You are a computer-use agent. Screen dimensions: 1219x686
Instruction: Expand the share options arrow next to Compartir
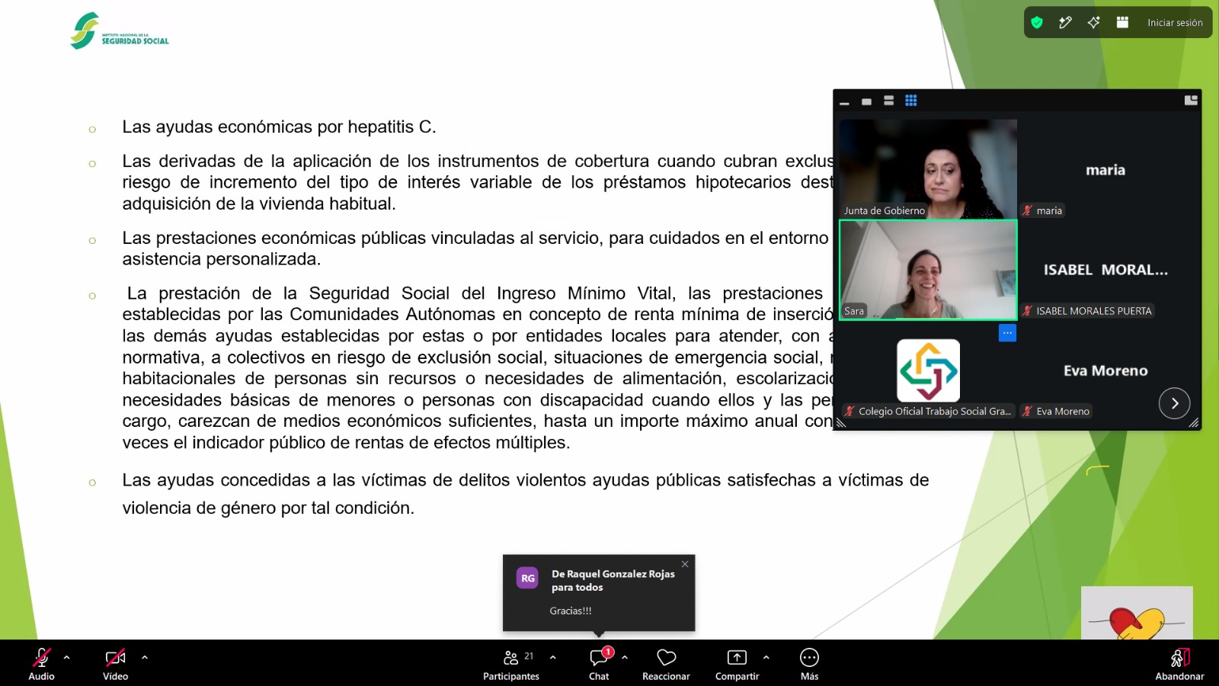pos(766,657)
